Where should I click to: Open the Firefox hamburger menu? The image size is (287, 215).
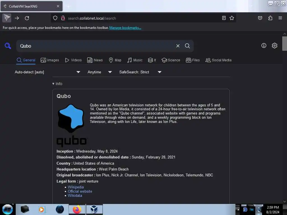(280, 18)
